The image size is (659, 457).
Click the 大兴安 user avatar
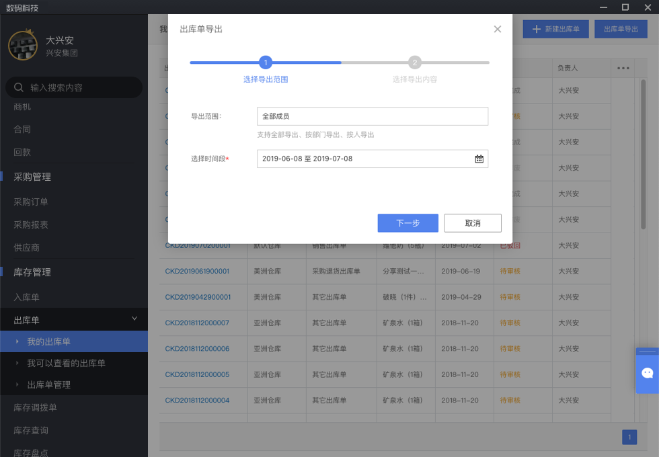(x=23, y=46)
